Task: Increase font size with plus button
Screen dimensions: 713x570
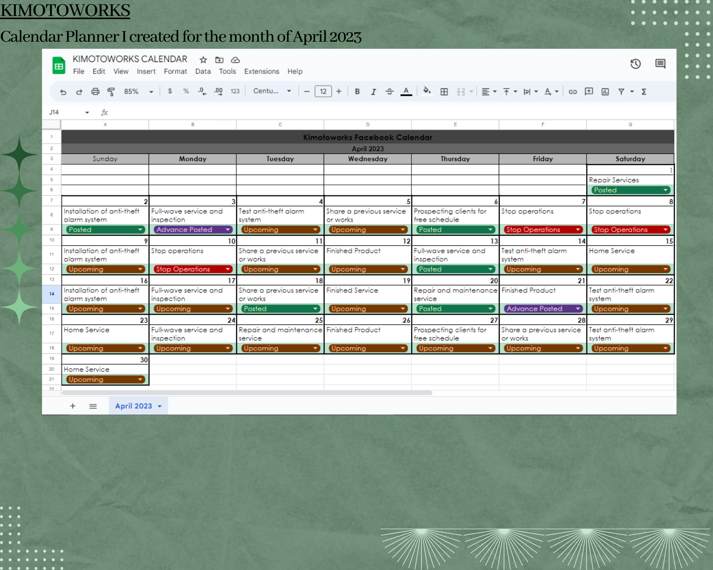Action: 339,92
